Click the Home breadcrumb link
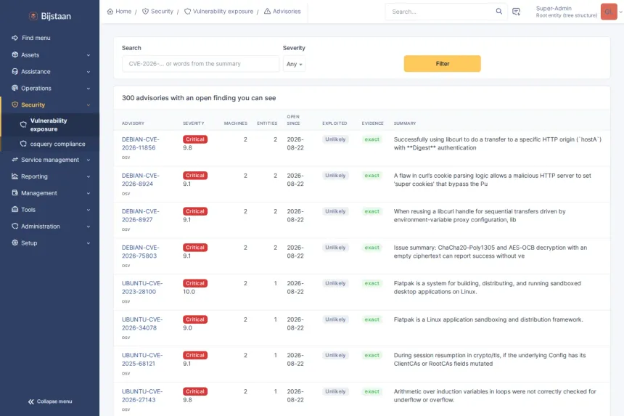Screen dimensions: 624x416 pyautogui.click(x=120, y=11)
